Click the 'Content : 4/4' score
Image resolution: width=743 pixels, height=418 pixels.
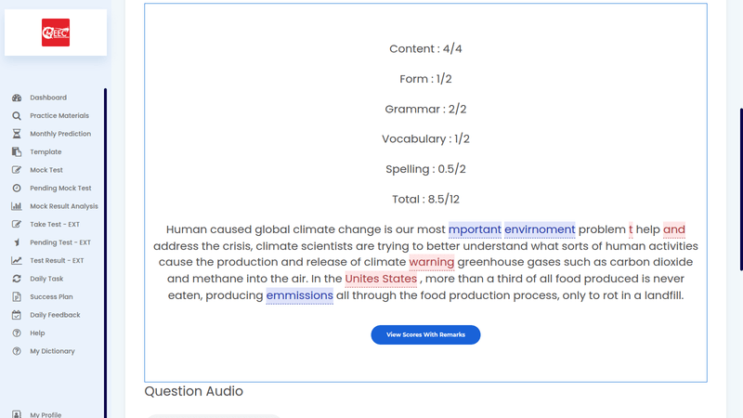point(425,49)
